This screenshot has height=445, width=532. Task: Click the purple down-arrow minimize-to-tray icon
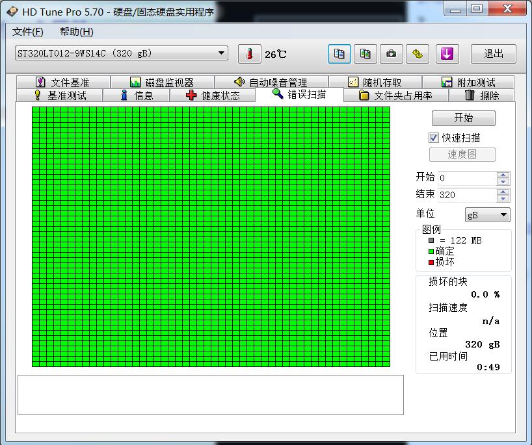[x=446, y=54]
